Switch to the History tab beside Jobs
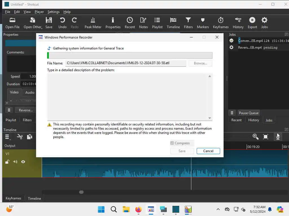This screenshot has height=216, width=289. coord(253,120)
